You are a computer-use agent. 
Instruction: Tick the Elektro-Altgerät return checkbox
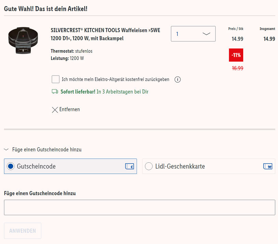click(56, 80)
